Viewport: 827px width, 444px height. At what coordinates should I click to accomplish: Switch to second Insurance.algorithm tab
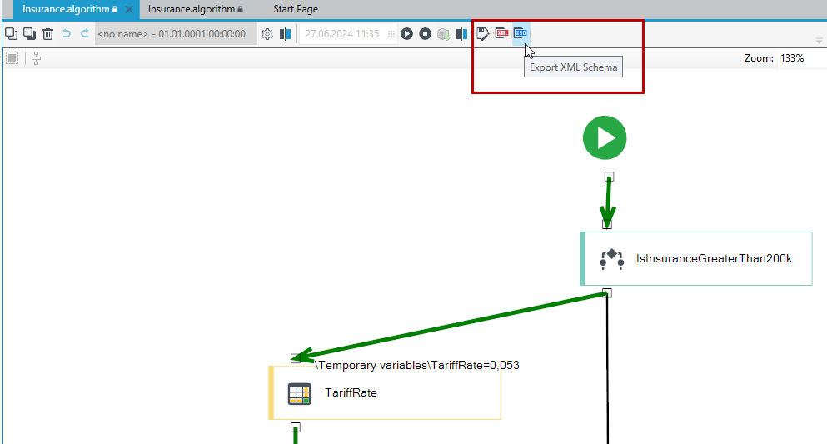tap(196, 9)
